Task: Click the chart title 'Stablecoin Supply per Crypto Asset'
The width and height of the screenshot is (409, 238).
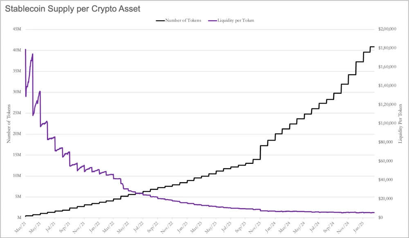Action: point(72,9)
